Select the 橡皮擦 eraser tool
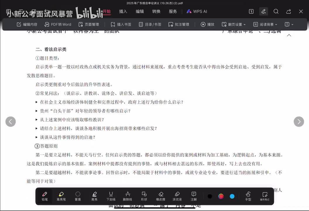The width and height of the screenshot is (309, 211). 161,196
